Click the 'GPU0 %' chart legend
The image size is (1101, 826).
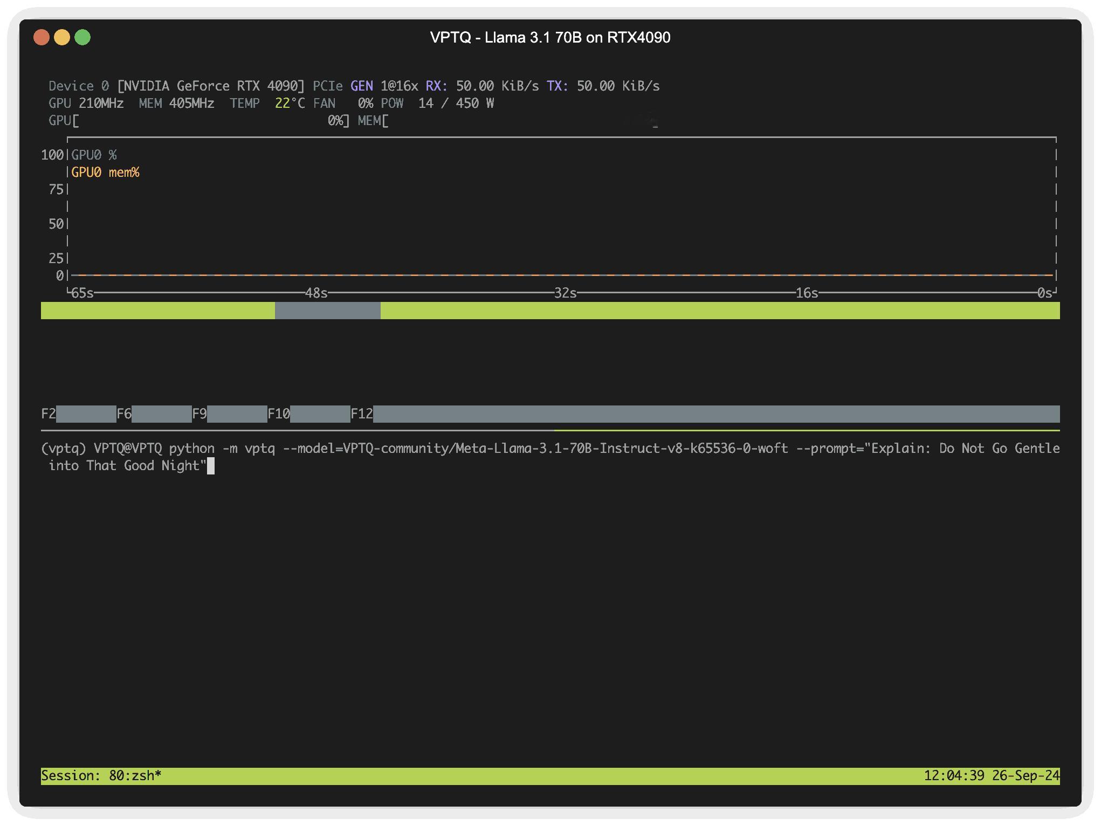(94, 155)
